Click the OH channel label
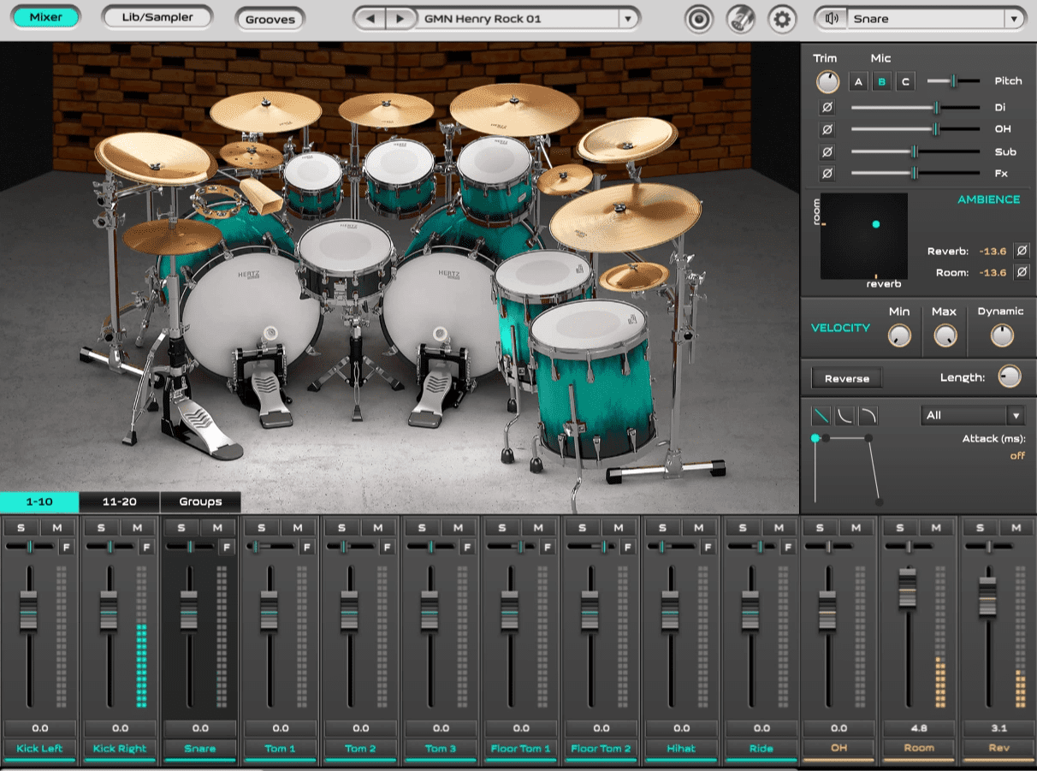1037x771 pixels. (x=838, y=748)
